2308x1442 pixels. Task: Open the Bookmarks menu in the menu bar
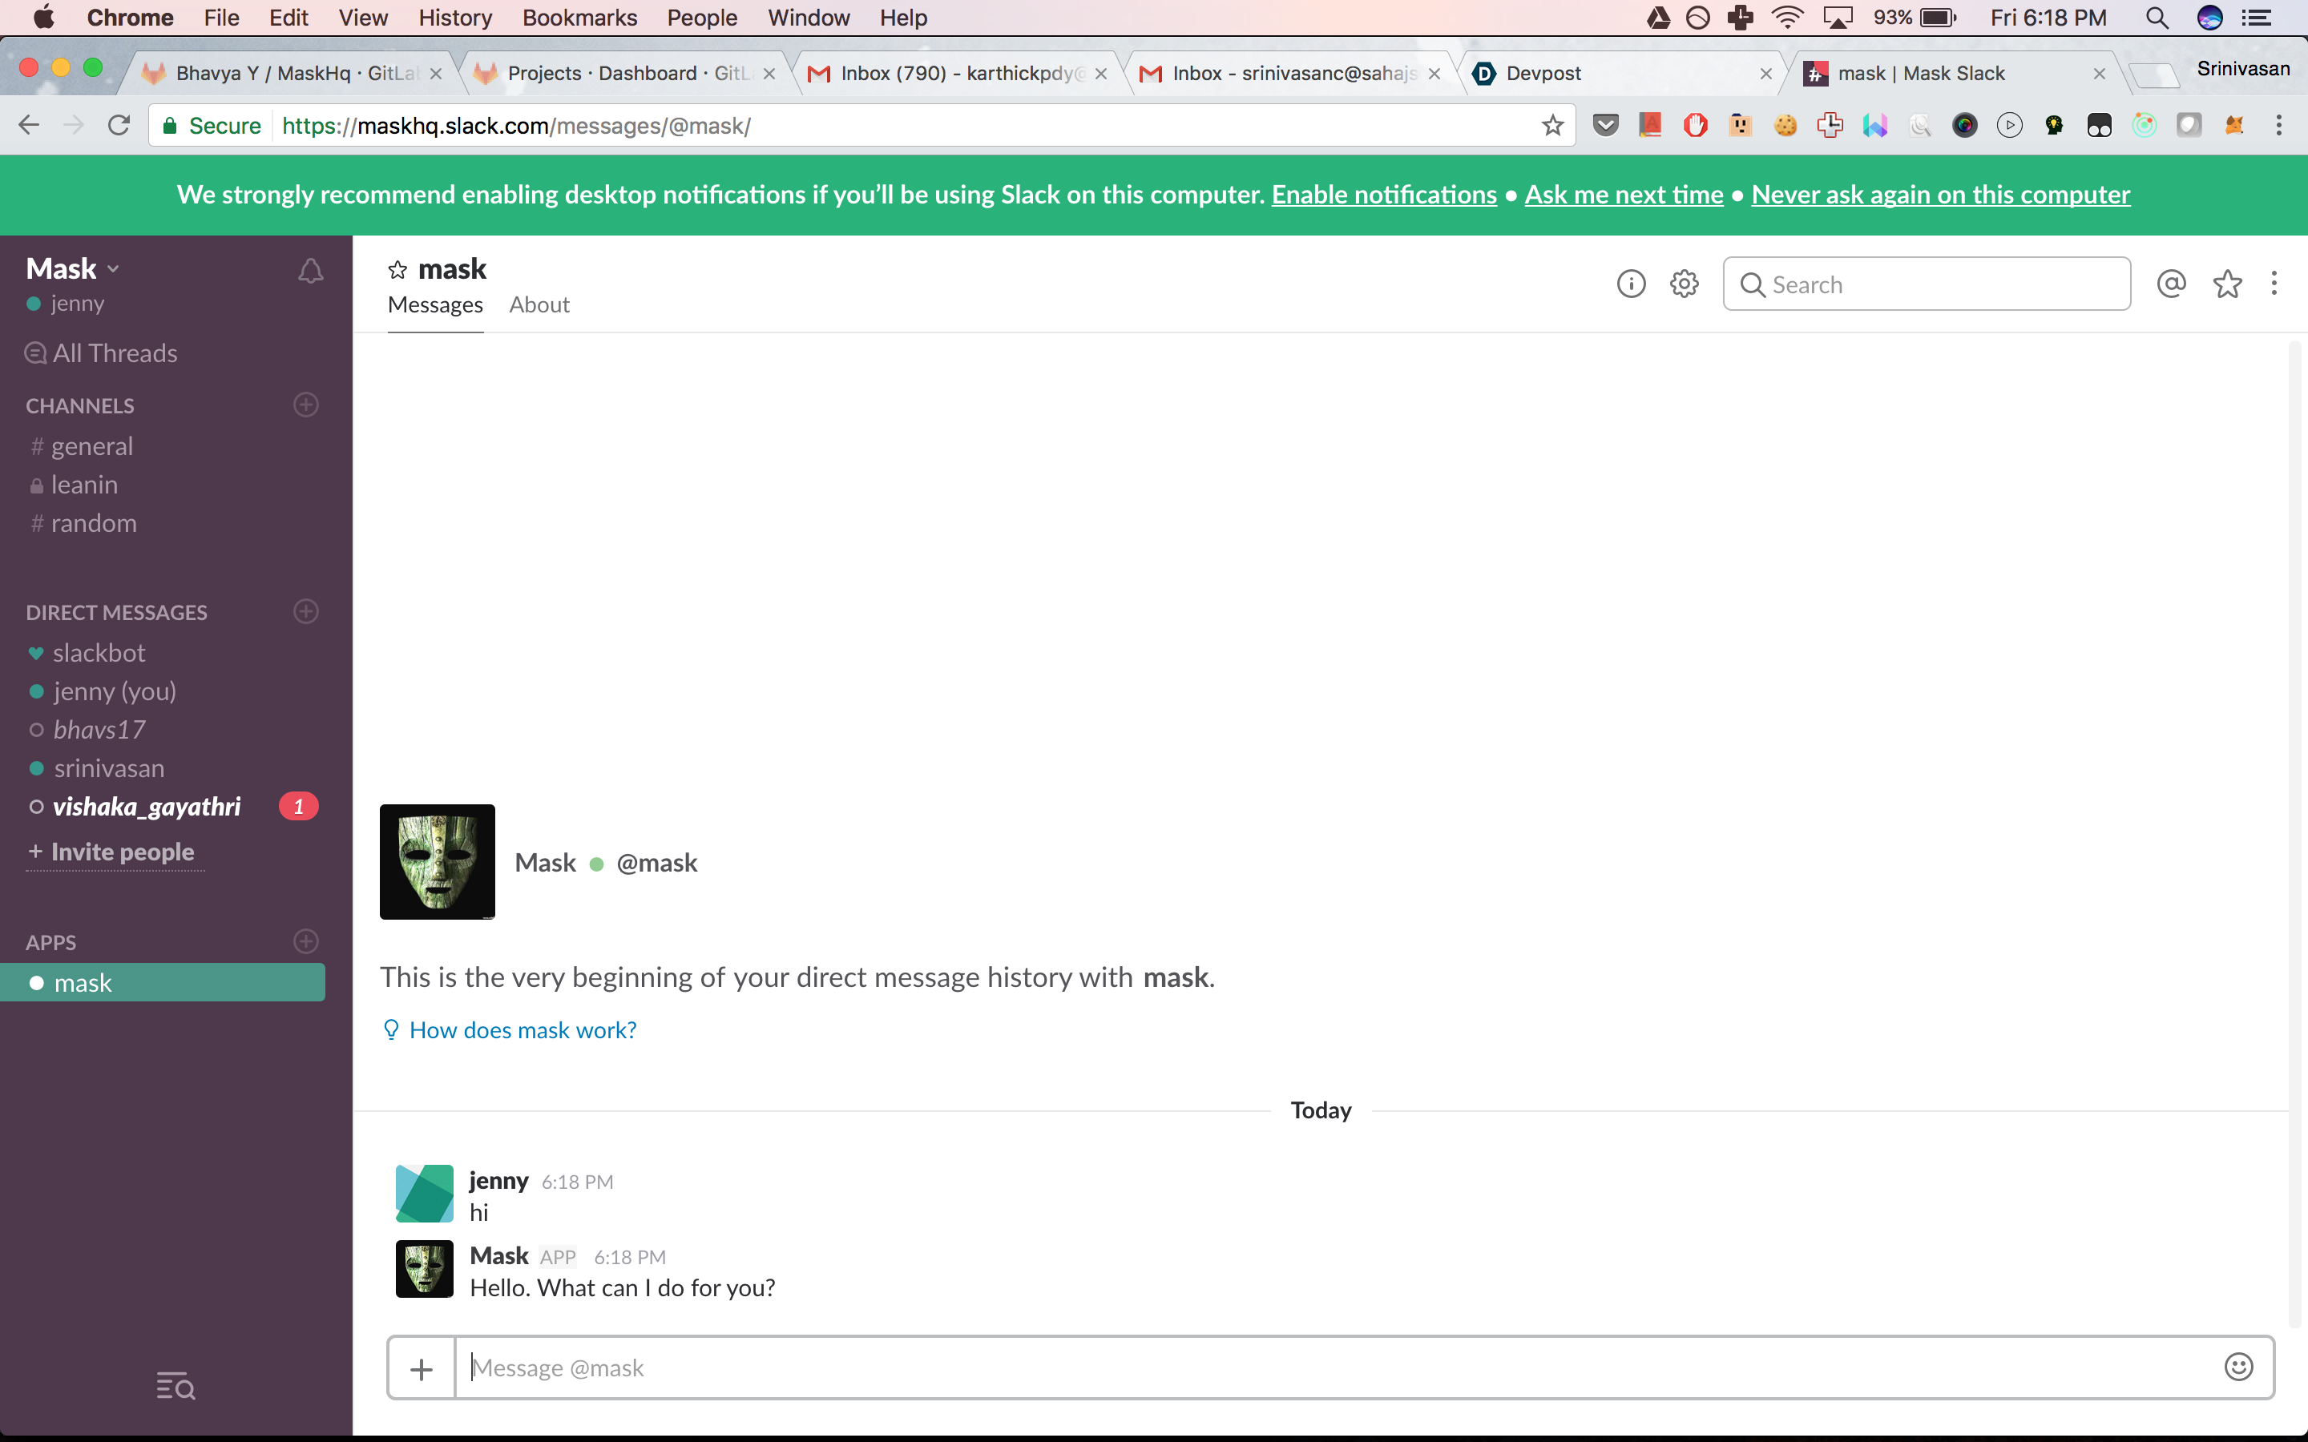[579, 17]
